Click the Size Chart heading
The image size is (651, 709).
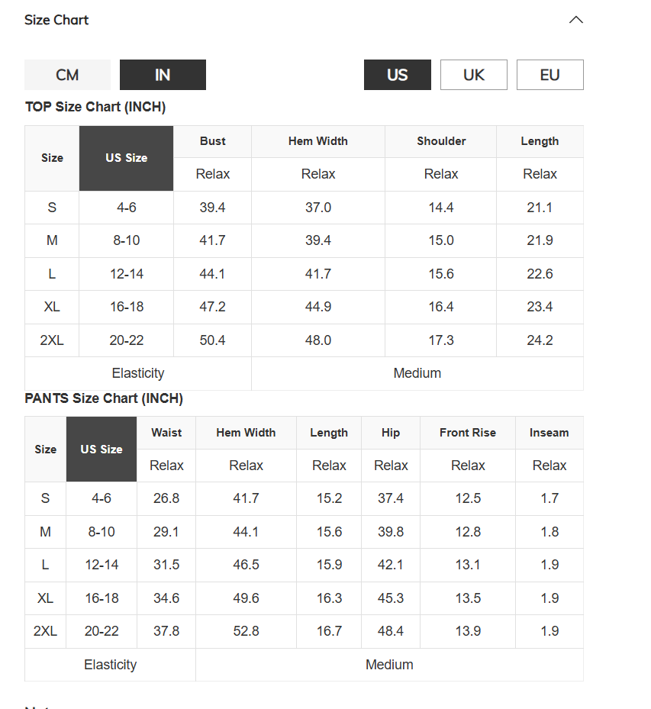coord(56,20)
